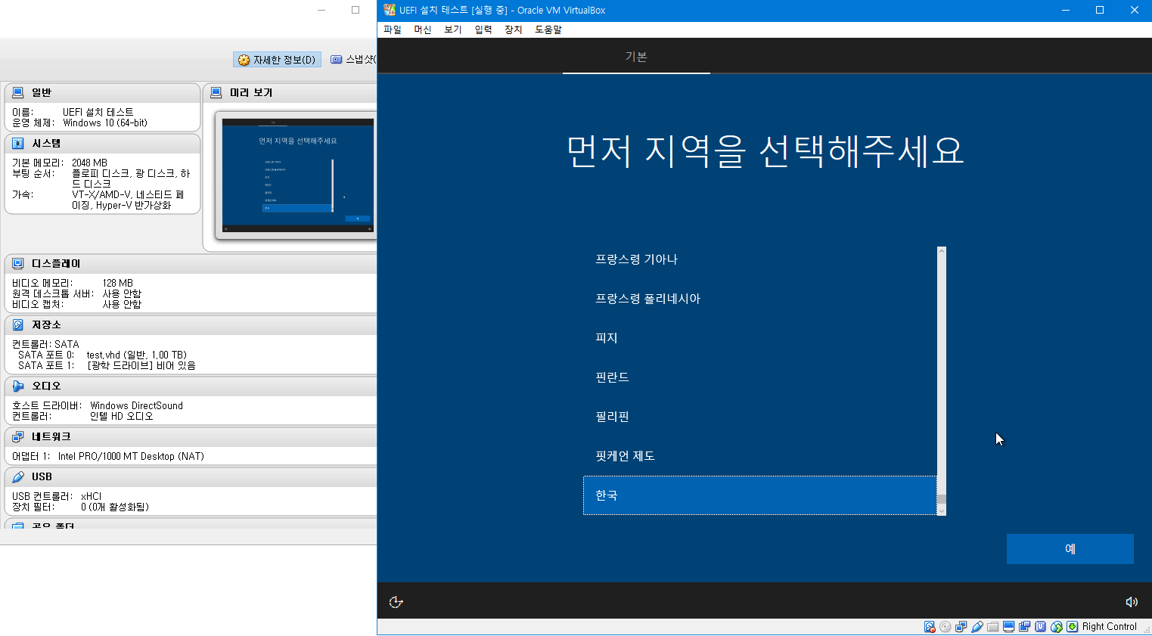
Task: Click the 예 button to confirm region
Action: point(1070,549)
